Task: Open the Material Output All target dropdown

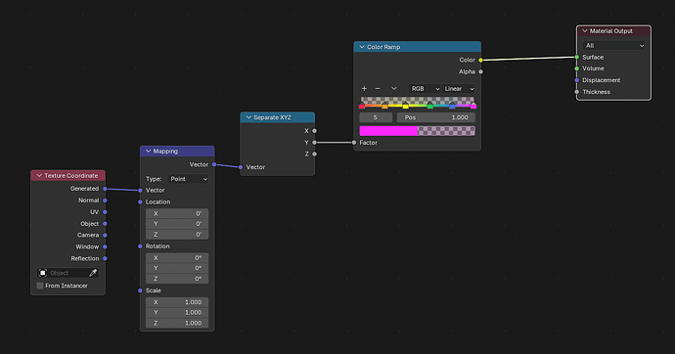Action: (613, 46)
